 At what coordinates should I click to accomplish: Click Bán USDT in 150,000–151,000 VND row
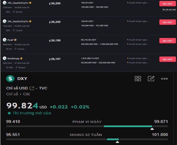(x=168, y=22)
